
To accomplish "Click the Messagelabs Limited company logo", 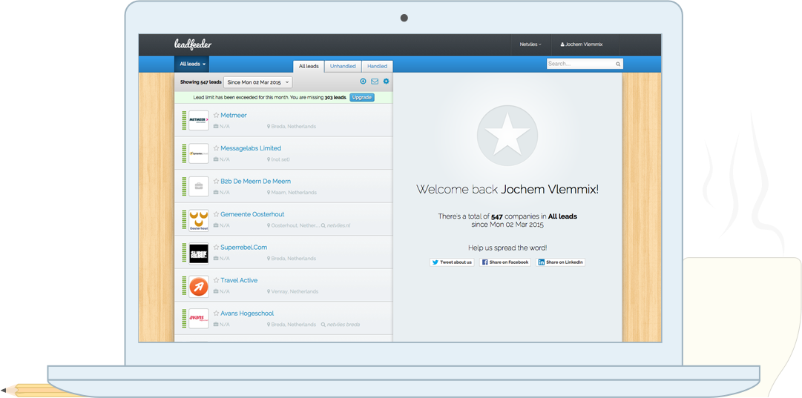I will [x=198, y=153].
